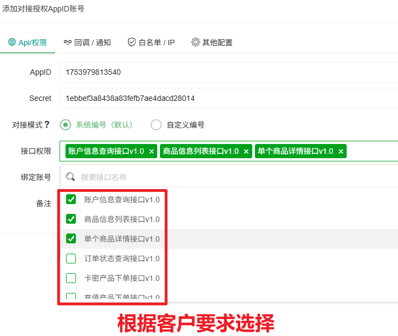This screenshot has width=398, height=336.
Task: Uncheck 商品信息列表接口v1.0 checkbox
Action: pyautogui.click(x=71, y=219)
